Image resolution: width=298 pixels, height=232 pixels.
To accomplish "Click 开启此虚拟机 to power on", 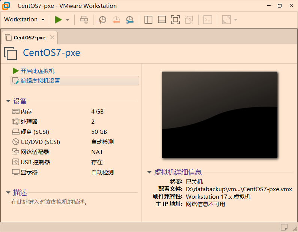I will [x=37, y=71].
